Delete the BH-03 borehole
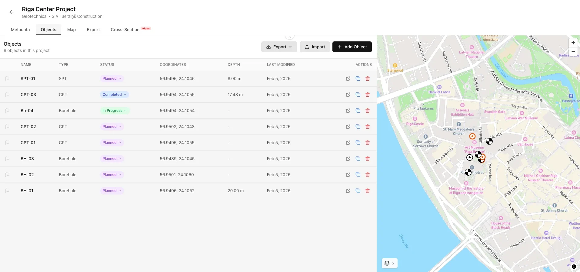Screen dimensions: 580x272 coord(368,159)
